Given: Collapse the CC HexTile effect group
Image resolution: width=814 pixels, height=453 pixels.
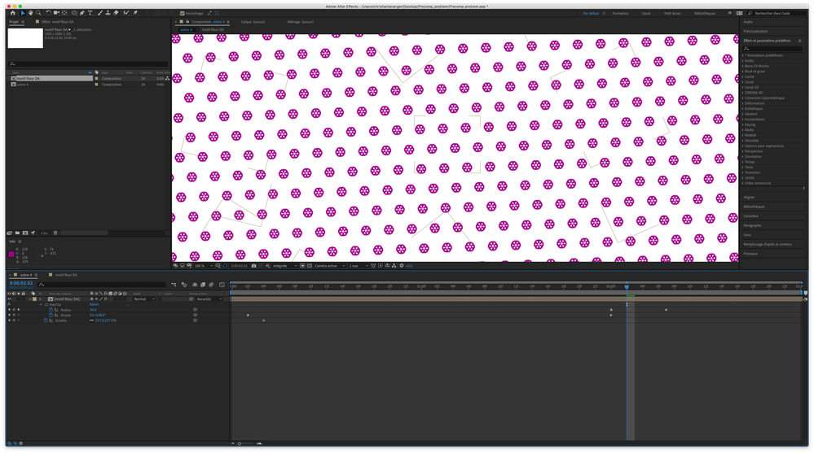Looking at the screenshot, I should point(41,304).
